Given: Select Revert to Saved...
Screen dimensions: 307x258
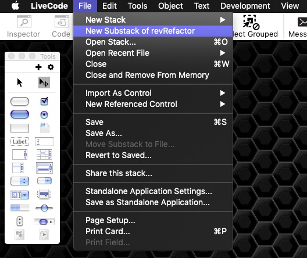Looking at the screenshot, I should click(x=153, y=155).
